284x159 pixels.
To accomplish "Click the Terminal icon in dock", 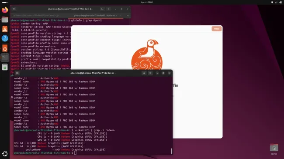I will click(5, 58).
